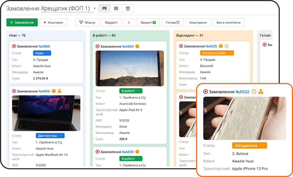This screenshot has width=293, height=177.
Task: Click the running person quick filter icon
Action: [129, 22]
